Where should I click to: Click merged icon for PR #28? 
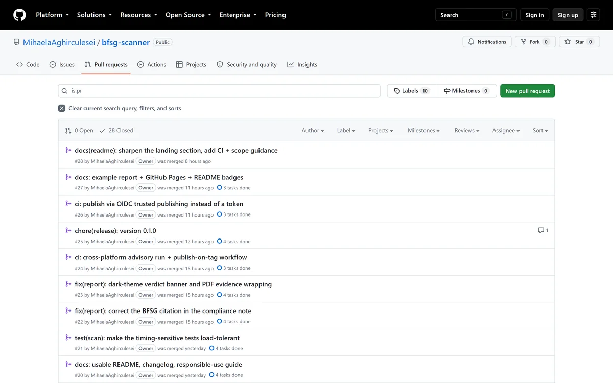tap(68, 150)
